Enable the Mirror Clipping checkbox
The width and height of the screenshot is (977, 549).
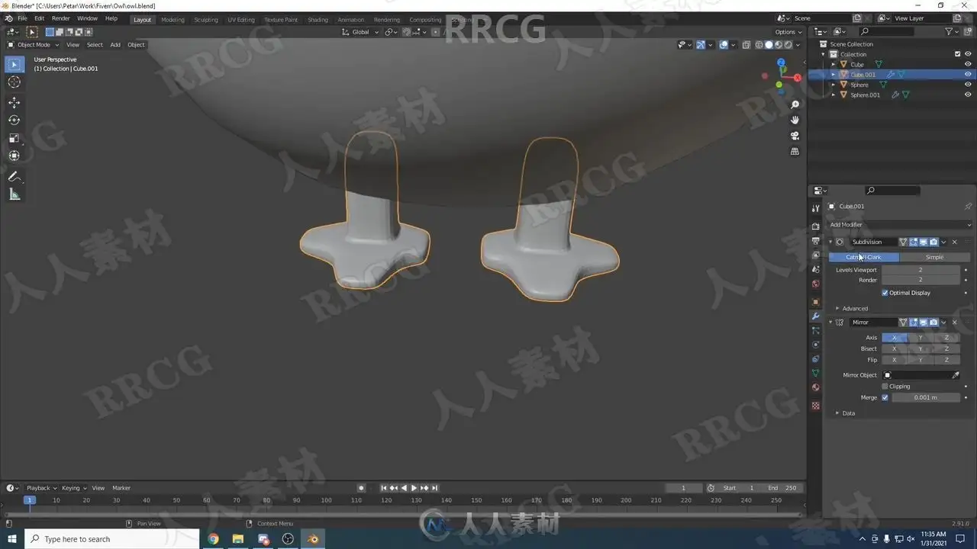(885, 387)
